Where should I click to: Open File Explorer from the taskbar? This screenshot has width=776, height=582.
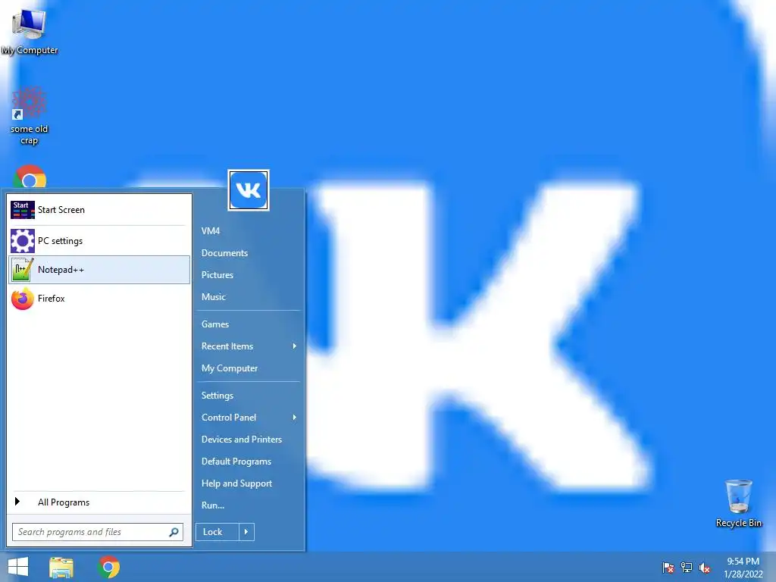pos(61,567)
